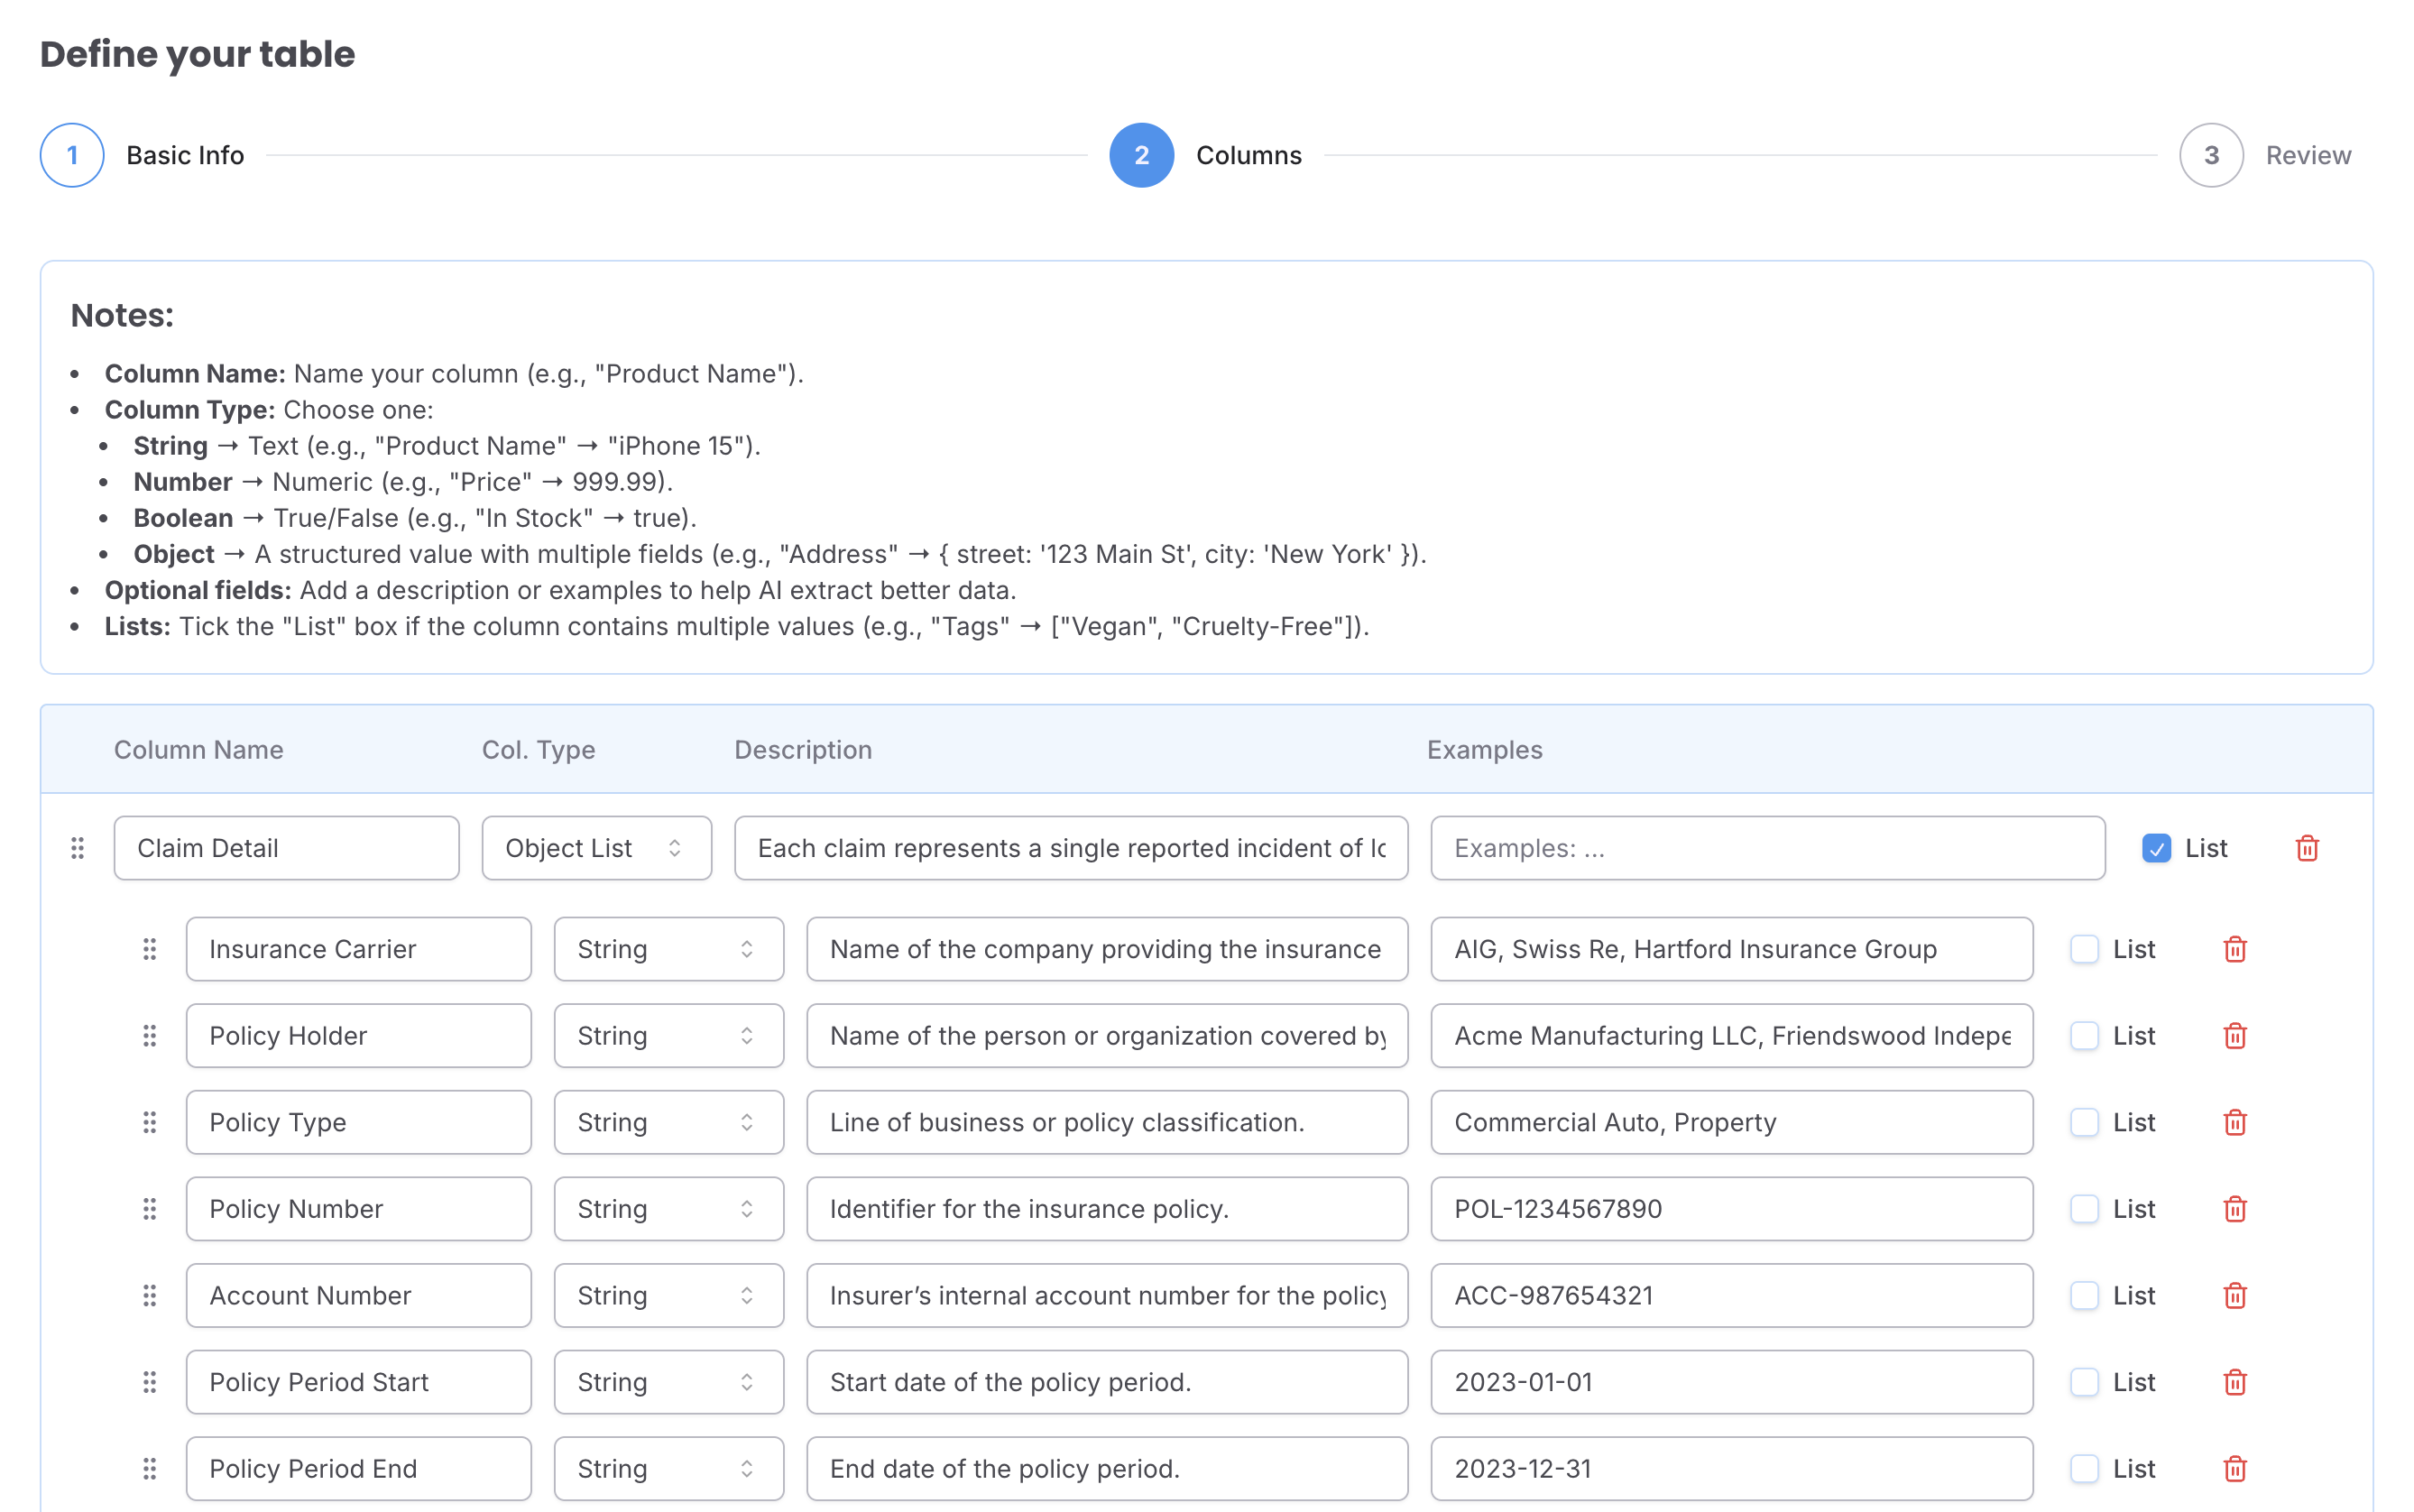Delete the Policy Number row
The image size is (2414, 1512).
[x=2235, y=1209]
